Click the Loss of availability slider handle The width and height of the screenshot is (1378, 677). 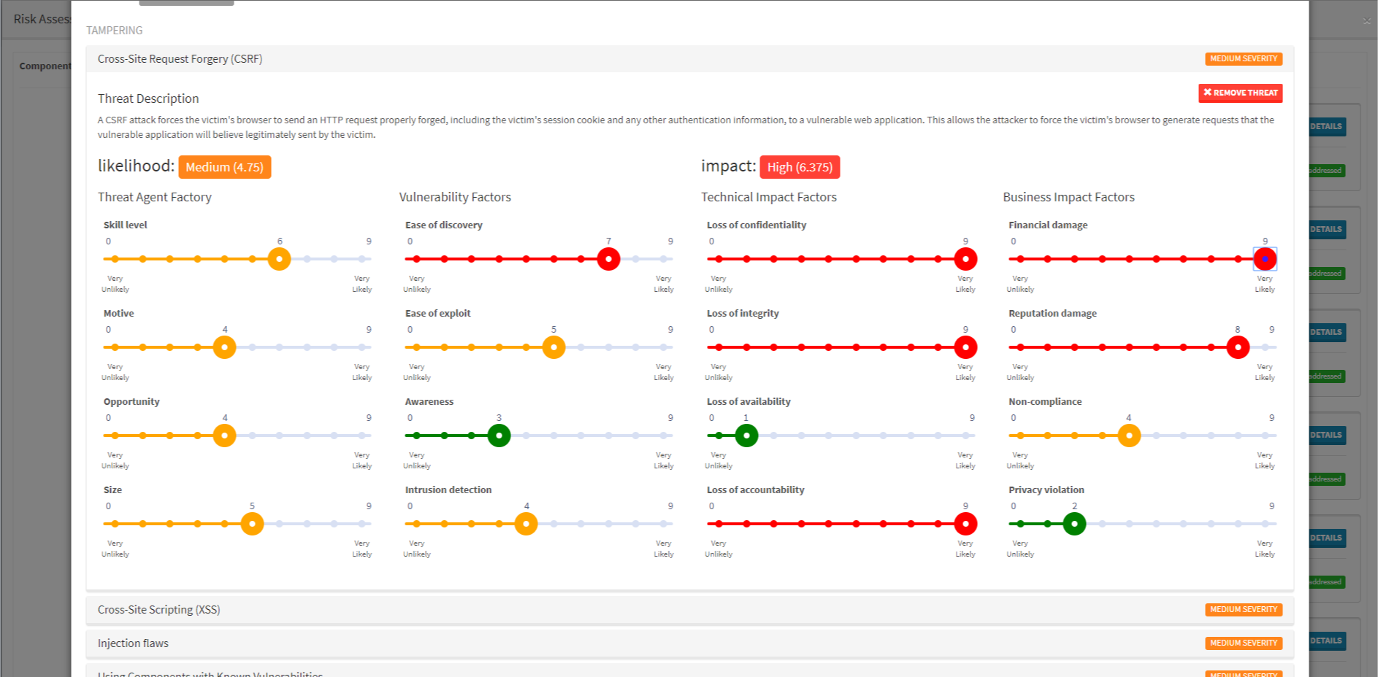coord(746,436)
